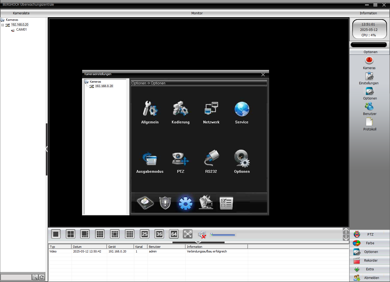Screen dimensions: 390x282
Task: Click the checklist info icon in bottom bar
Action: click(x=226, y=203)
